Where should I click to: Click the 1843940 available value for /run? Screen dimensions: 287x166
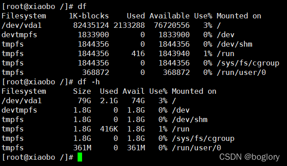(174, 54)
